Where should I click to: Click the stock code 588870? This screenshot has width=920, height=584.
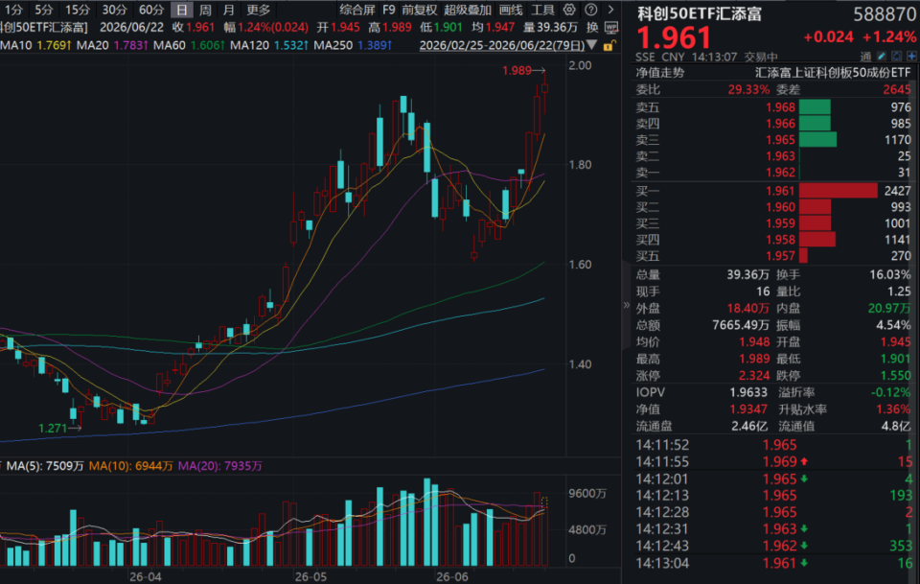point(885,14)
